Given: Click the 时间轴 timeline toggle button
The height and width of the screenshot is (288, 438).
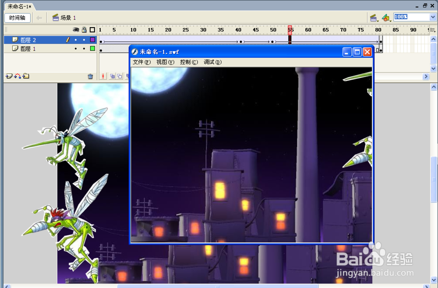Looking at the screenshot, I should pos(18,18).
